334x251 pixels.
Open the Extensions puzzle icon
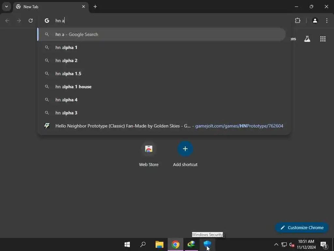(297, 21)
